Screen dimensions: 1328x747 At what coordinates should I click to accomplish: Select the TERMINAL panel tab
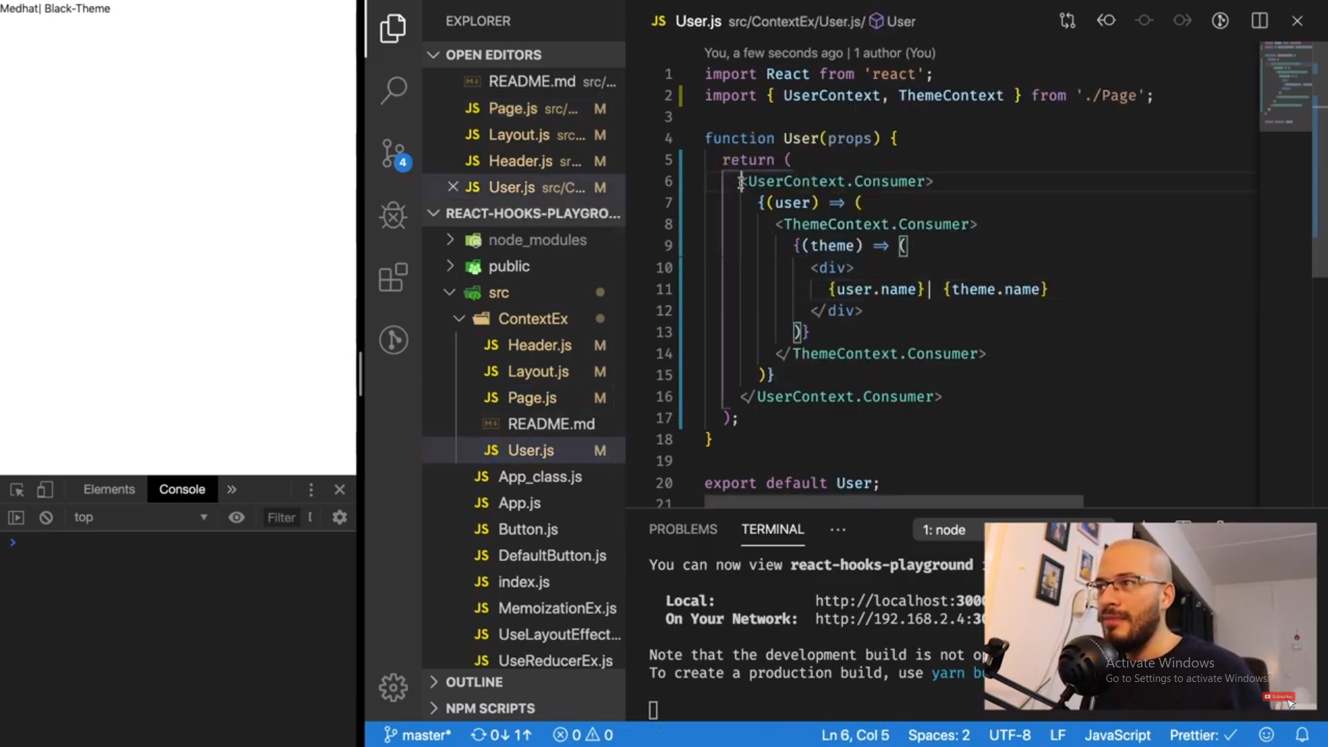tap(773, 529)
